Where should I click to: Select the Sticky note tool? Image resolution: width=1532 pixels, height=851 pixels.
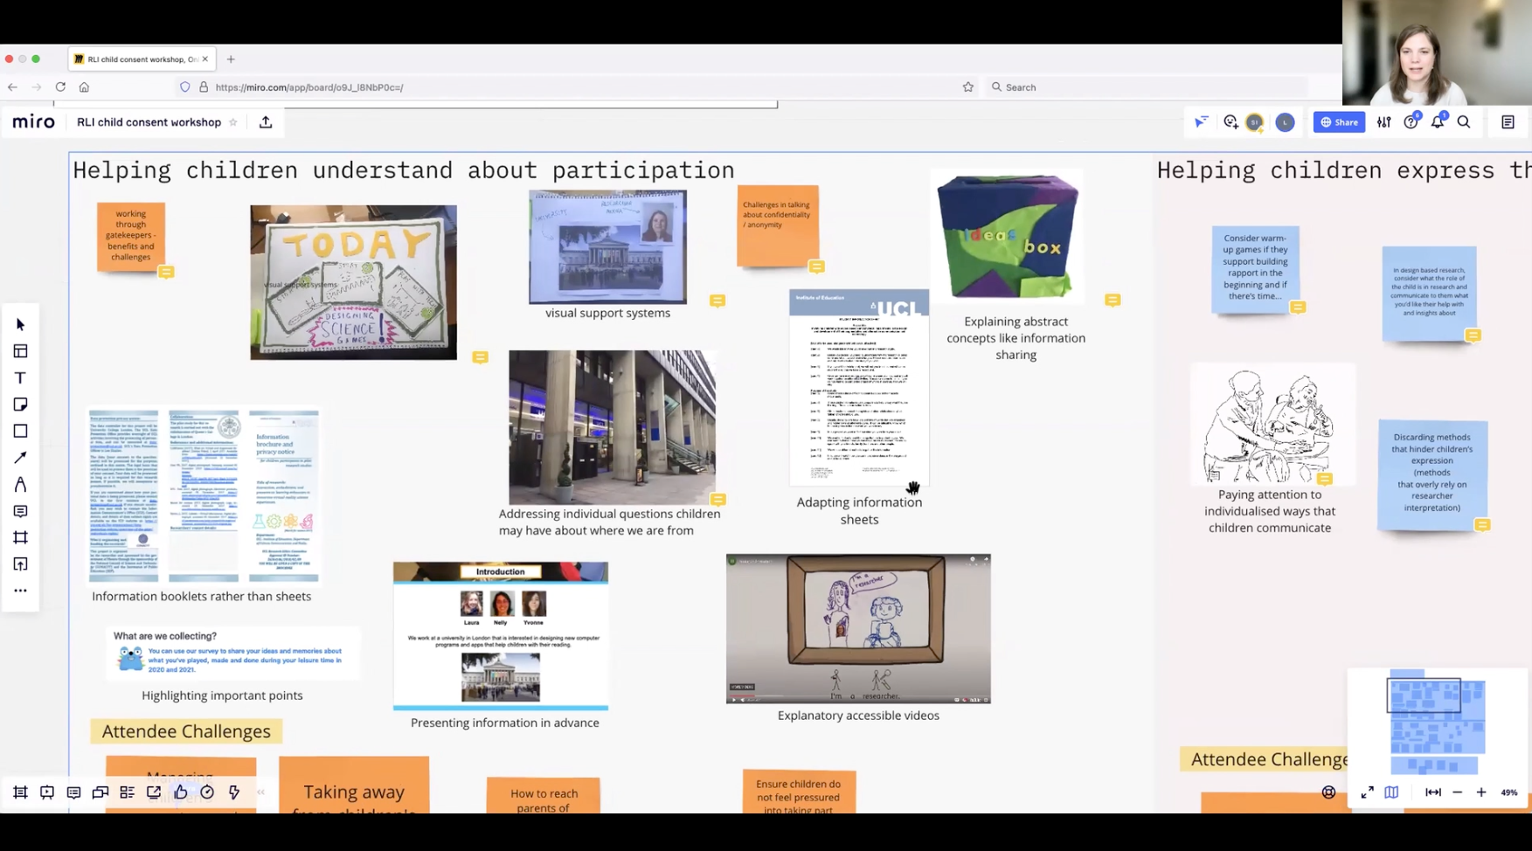[20, 405]
